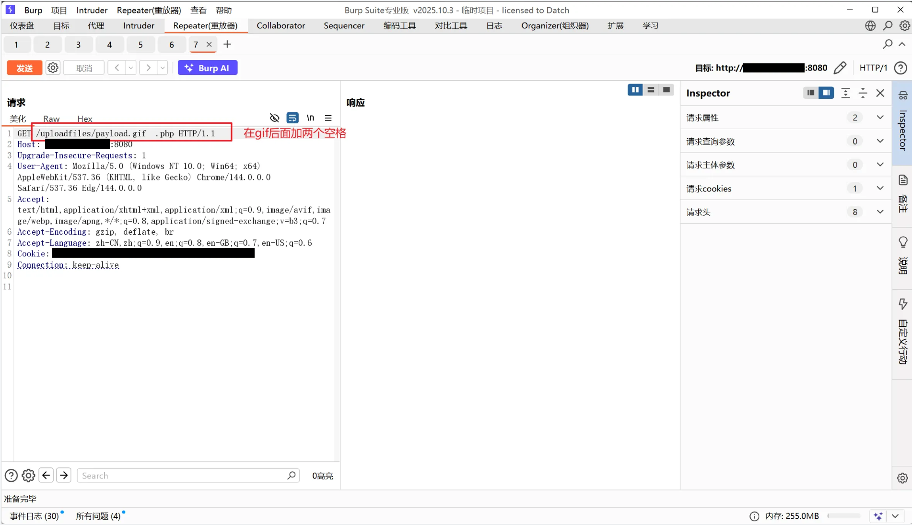The width and height of the screenshot is (912, 525).
Task: Click the memory info icon in status bar
Action: click(x=754, y=516)
